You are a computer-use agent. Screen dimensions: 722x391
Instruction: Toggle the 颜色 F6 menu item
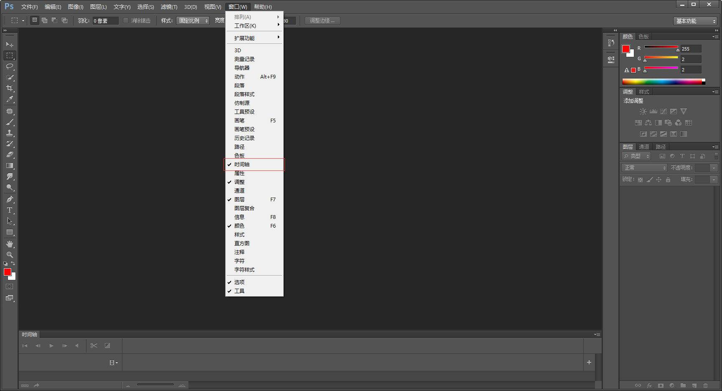tap(254, 226)
